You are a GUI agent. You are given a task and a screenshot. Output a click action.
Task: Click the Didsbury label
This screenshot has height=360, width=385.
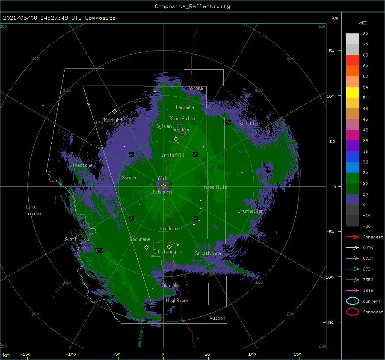(x=162, y=192)
